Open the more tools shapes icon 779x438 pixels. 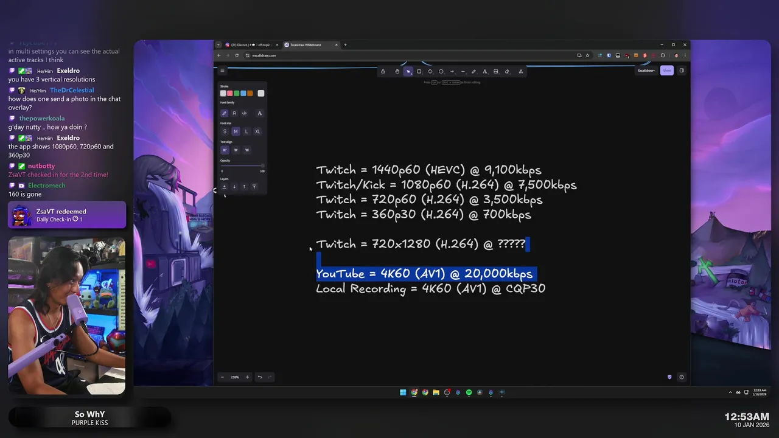(520, 71)
